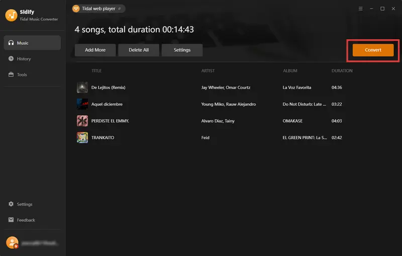Click the swap icon next to Tidal web player
The width and height of the screenshot is (402, 256).
(119, 9)
